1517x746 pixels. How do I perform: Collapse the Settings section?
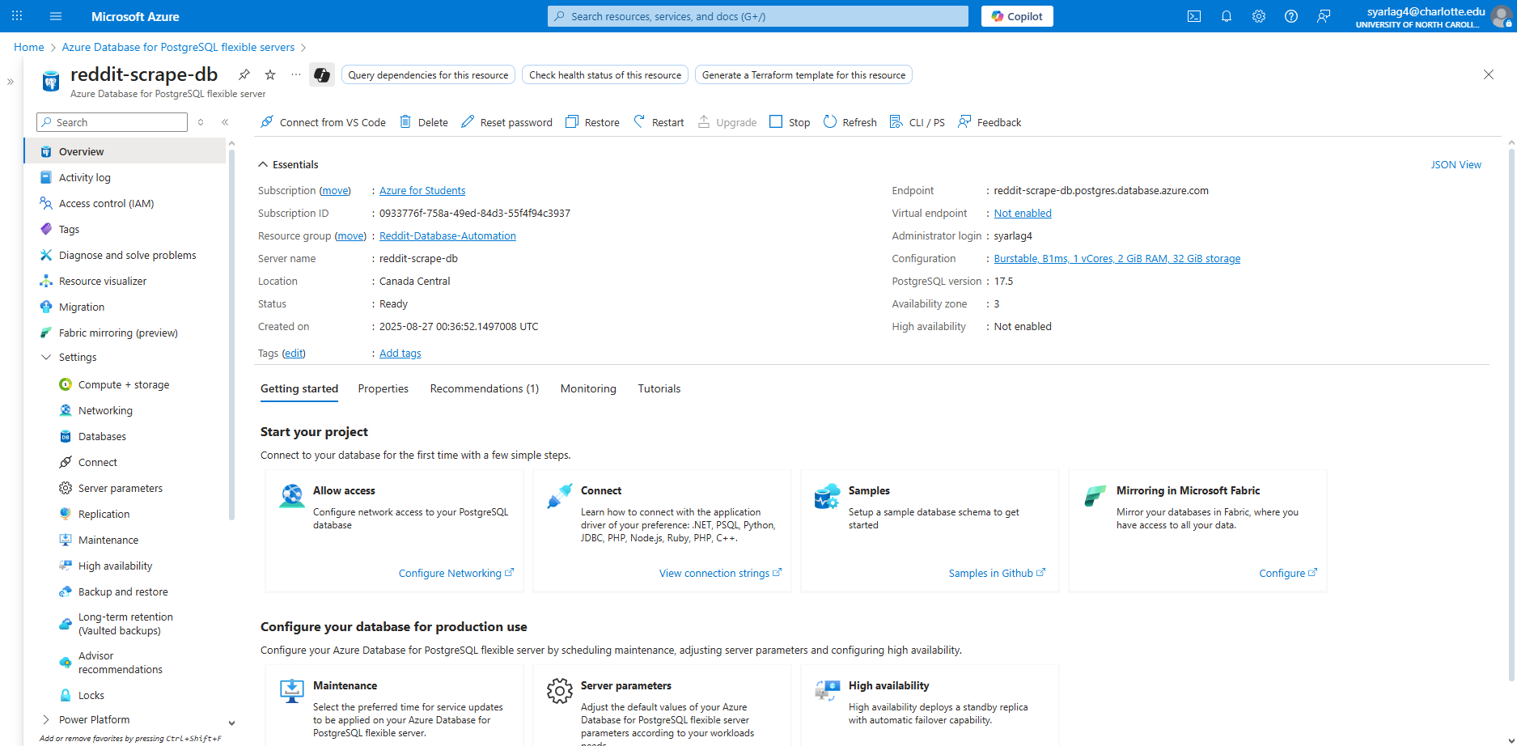pos(45,357)
